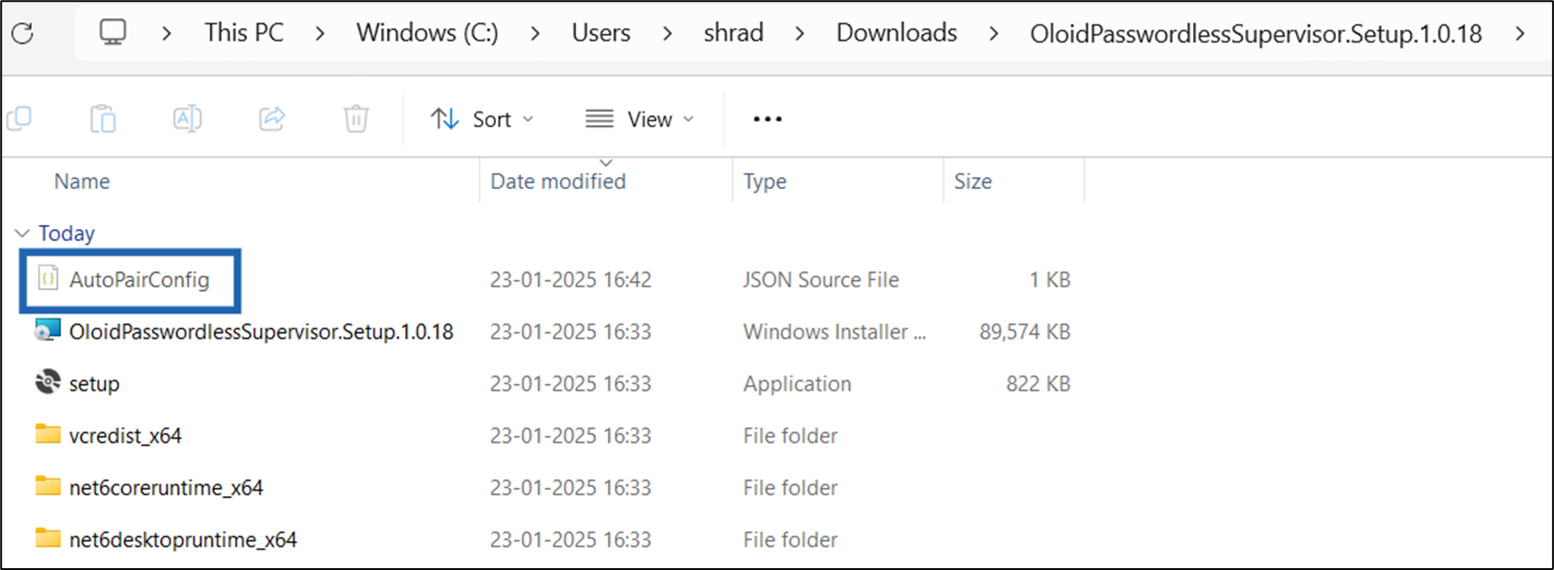1554x570 pixels.
Task: Collapse the Today group chevron
Action: pyautogui.click(x=23, y=233)
